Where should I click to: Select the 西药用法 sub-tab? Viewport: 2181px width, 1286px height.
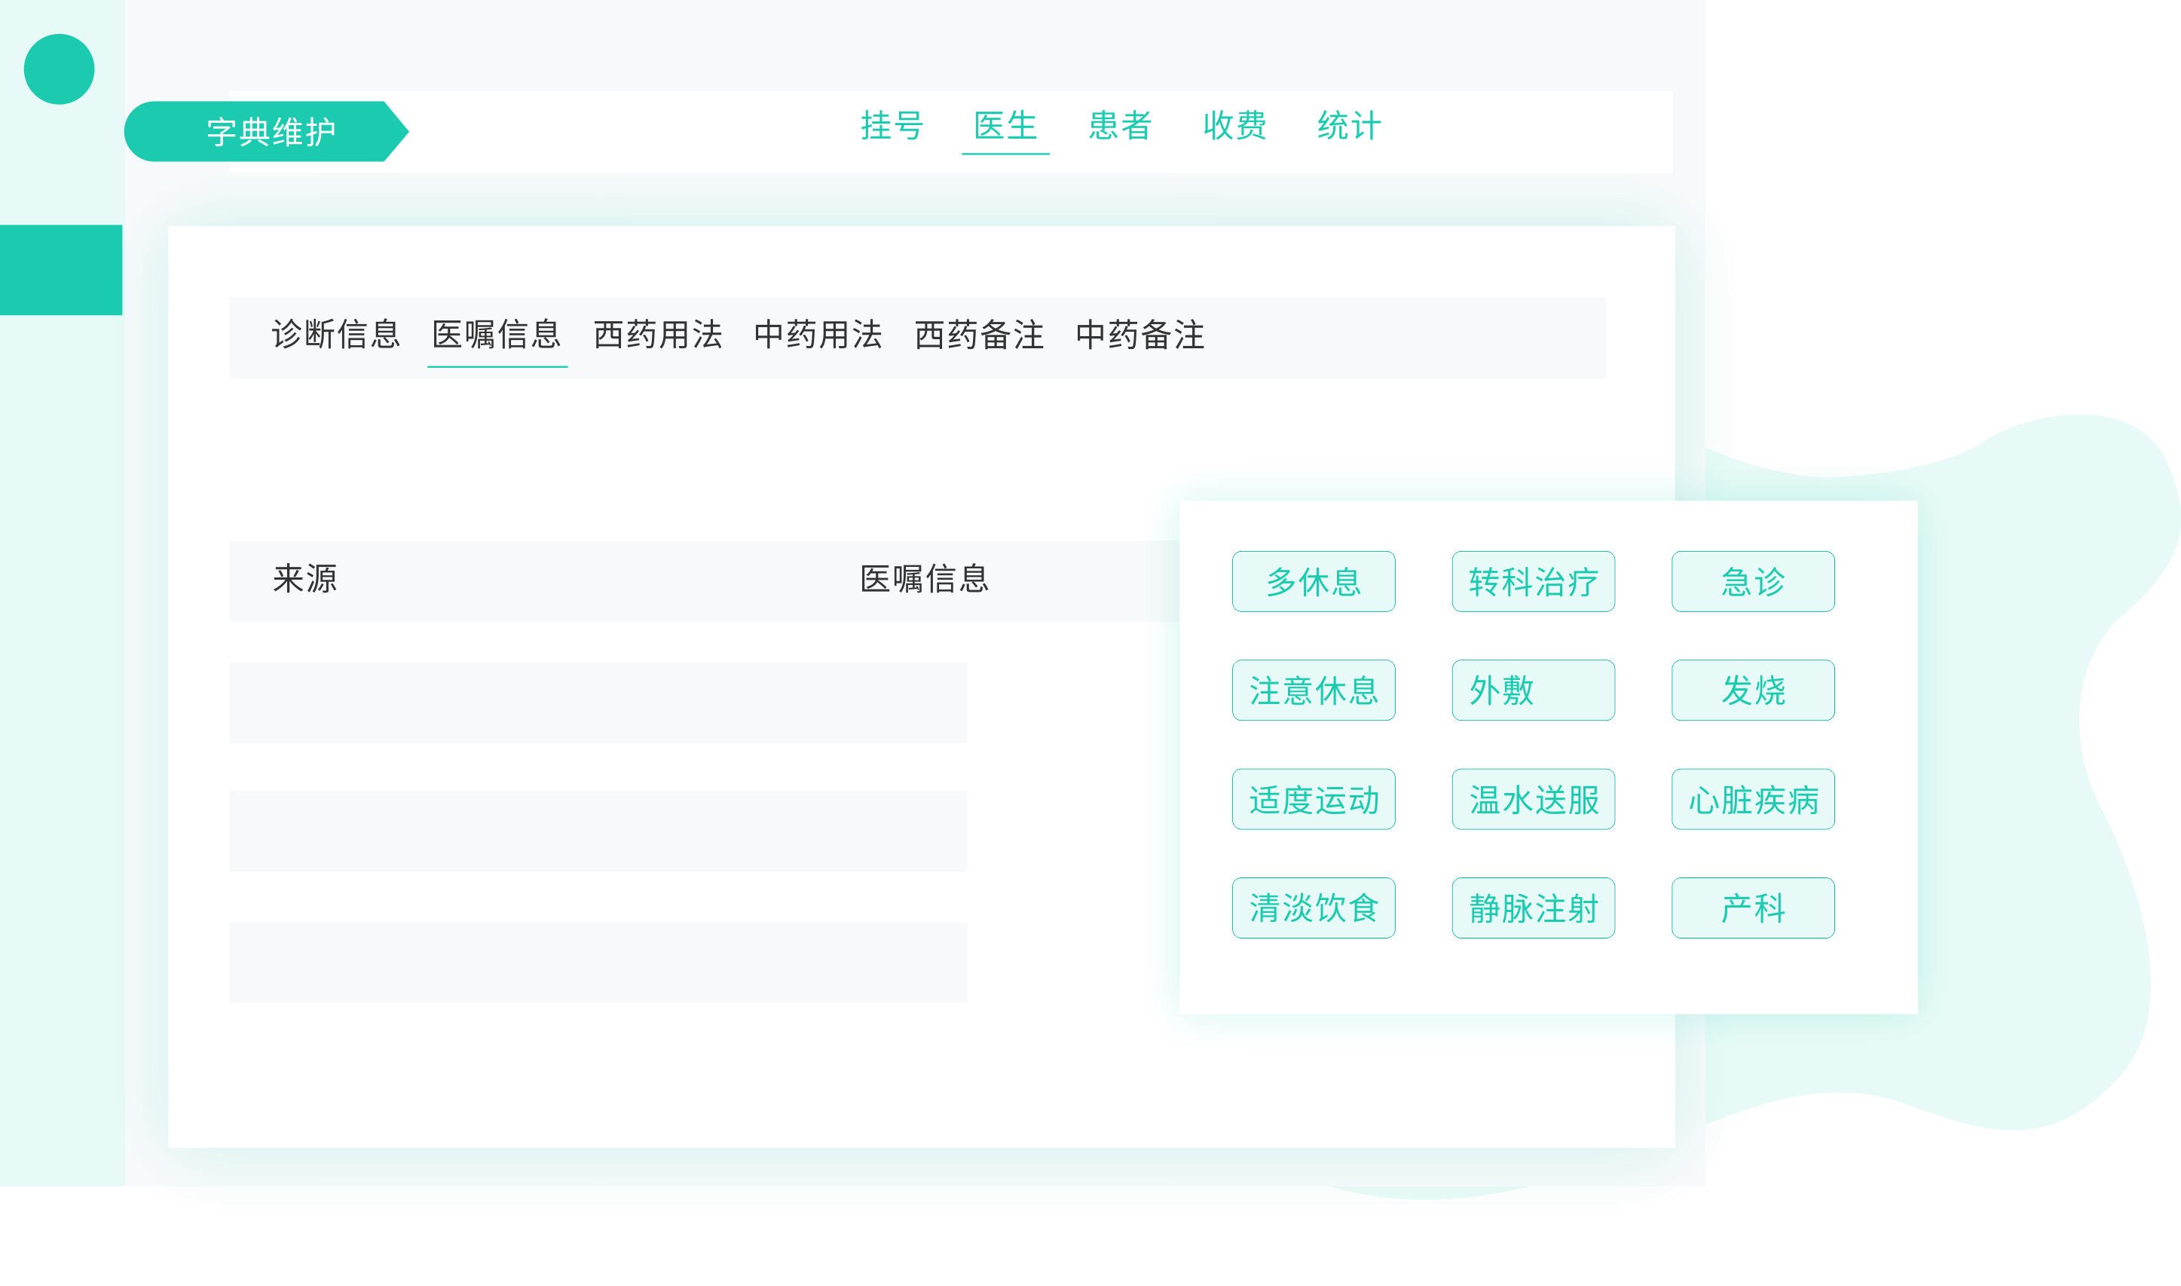pyautogui.click(x=657, y=335)
